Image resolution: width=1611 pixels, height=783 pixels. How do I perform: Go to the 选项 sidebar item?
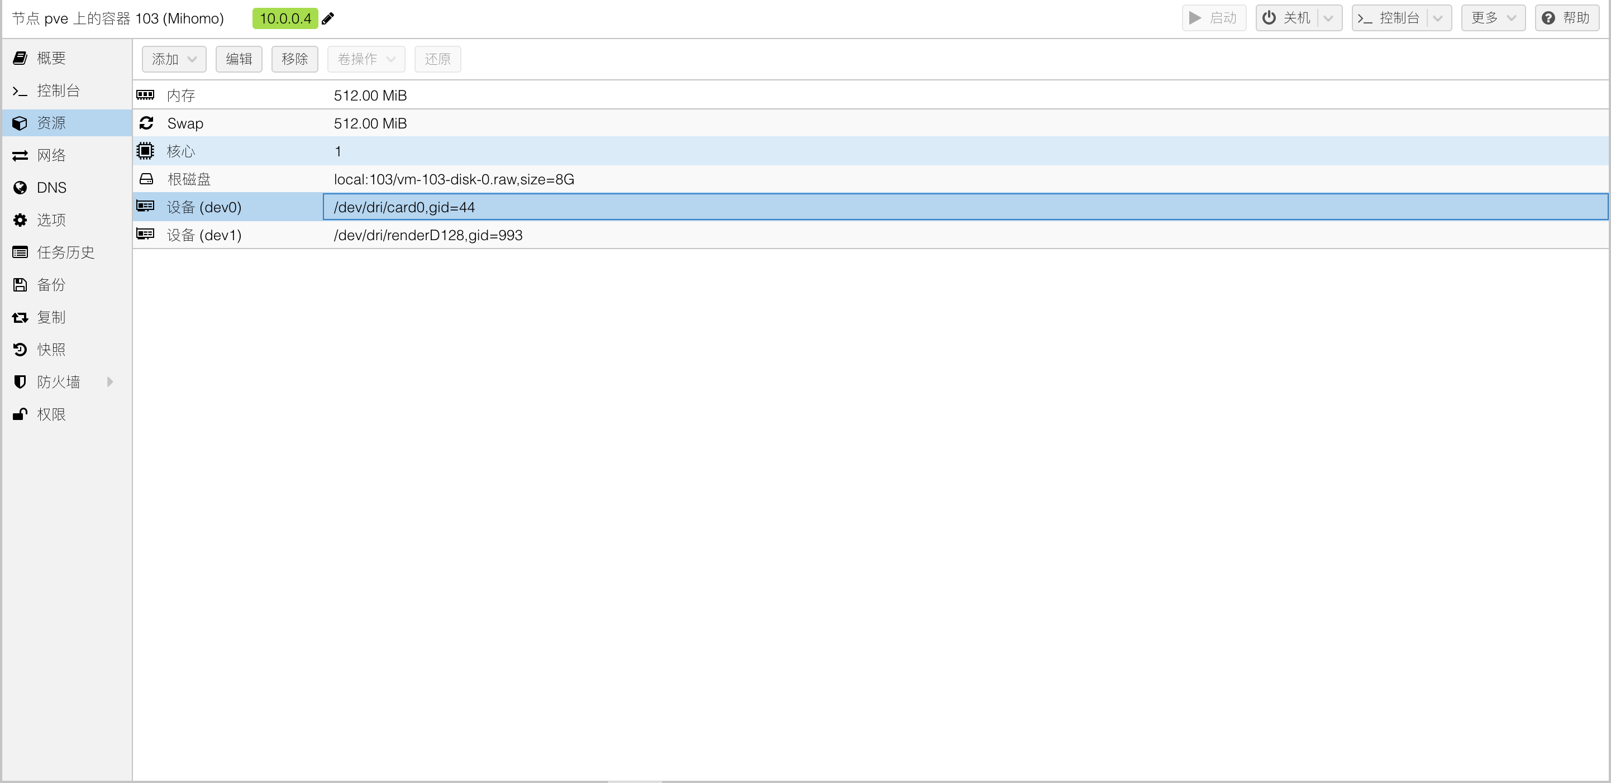[51, 219]
